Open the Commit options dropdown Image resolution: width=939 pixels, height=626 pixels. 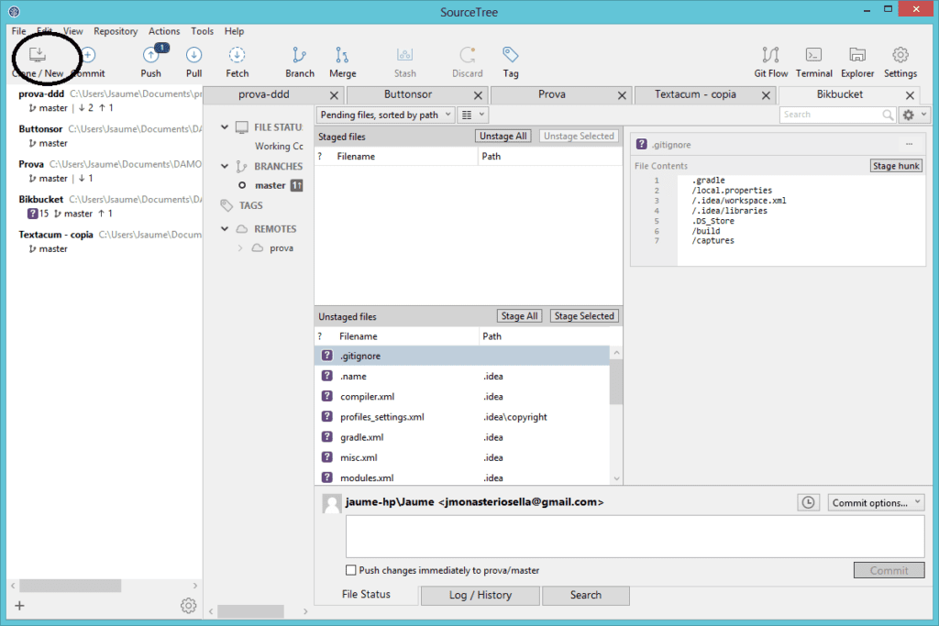pos(876,502)
